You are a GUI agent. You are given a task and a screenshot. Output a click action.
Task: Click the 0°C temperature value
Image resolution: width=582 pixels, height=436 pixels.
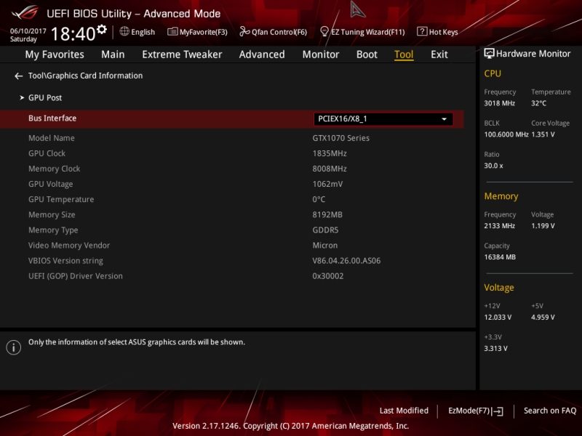coord(319,199)
